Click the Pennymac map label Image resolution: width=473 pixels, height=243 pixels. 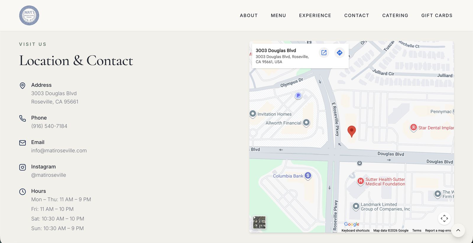[441, 111]
